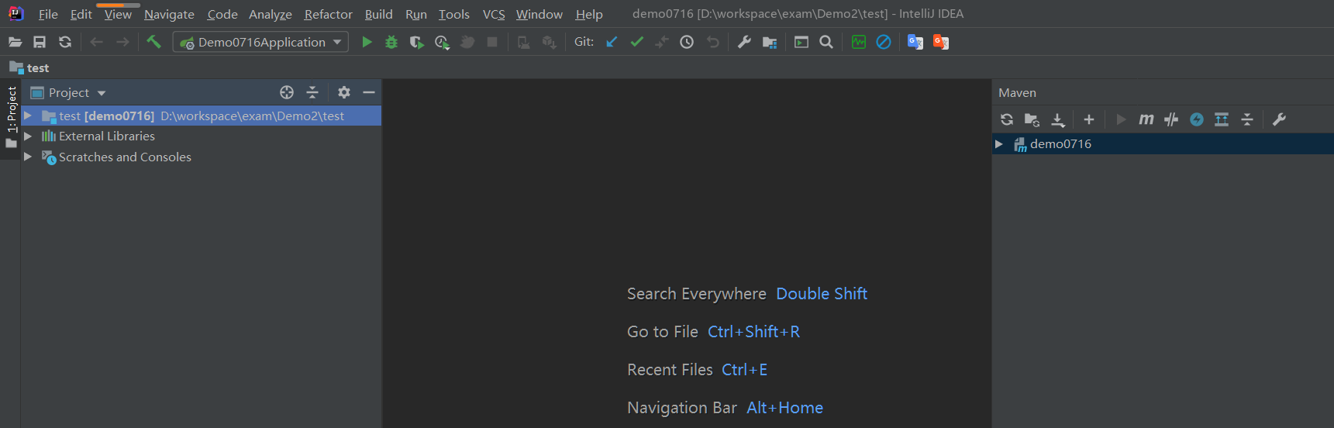The height and width of the screenshot is (428, 1334).
Task: Run with Coverage shield icon
Action: pos(416,42)
